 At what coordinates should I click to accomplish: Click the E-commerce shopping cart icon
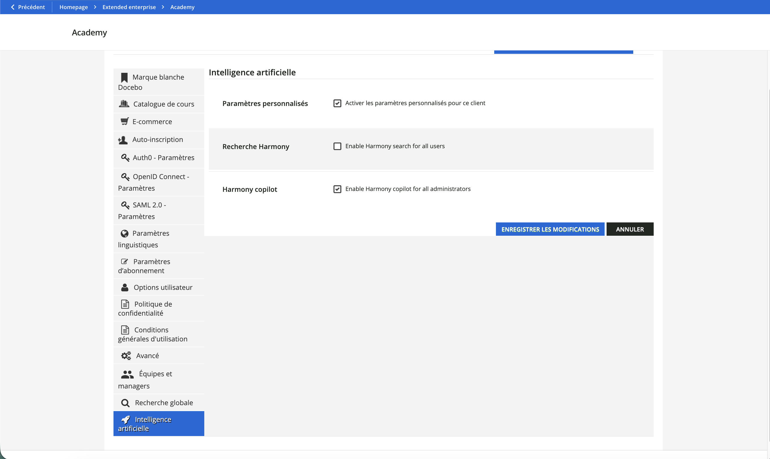click(125, 121)
